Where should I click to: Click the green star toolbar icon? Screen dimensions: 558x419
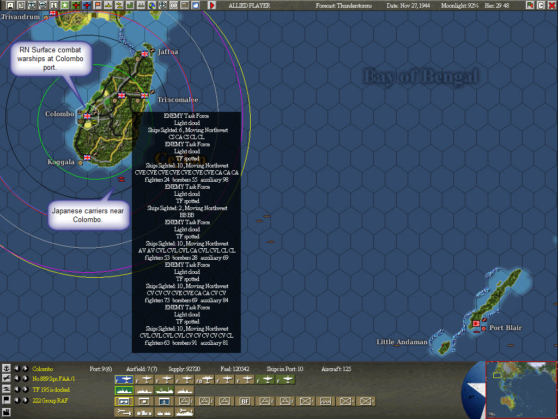coord(65,5)
